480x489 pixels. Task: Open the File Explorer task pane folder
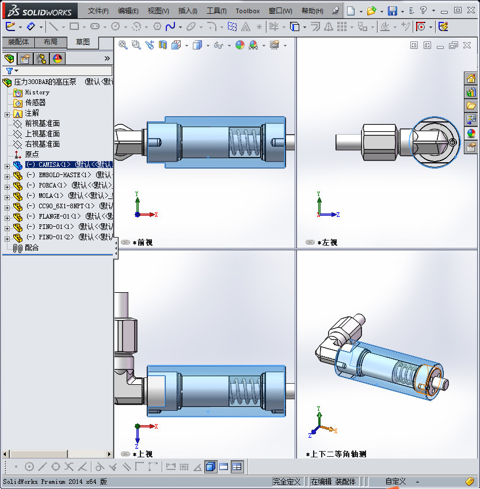pyautogui.click(x=471, y=106)
